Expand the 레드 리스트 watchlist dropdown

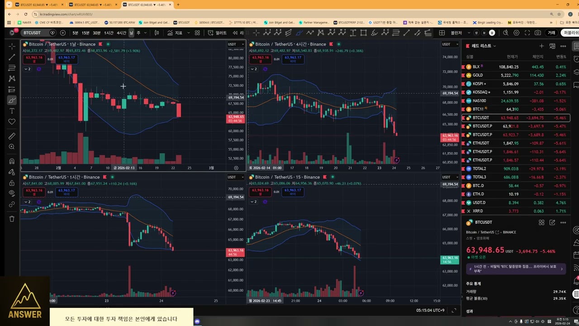click(x=484, y=46)
